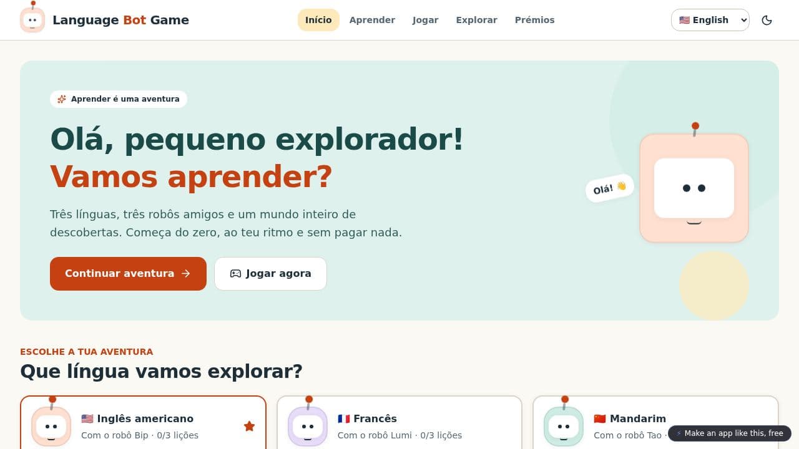Open the Aprender tab
799x449 pixels.
(372, 20)
